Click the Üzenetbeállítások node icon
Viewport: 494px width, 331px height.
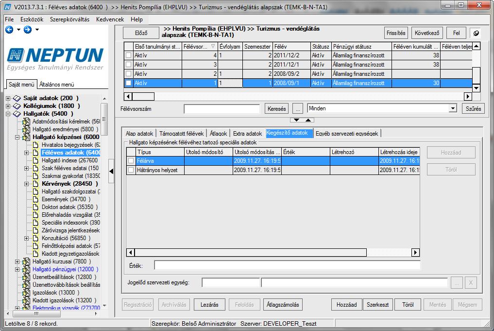(26, 277)
